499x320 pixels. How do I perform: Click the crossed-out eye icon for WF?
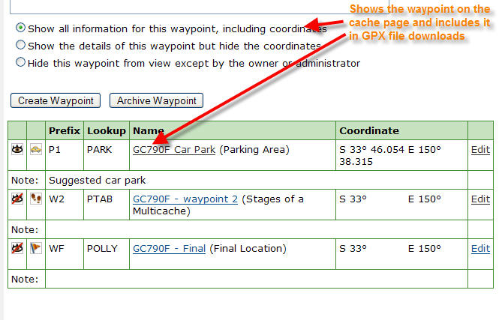point(17,249)
